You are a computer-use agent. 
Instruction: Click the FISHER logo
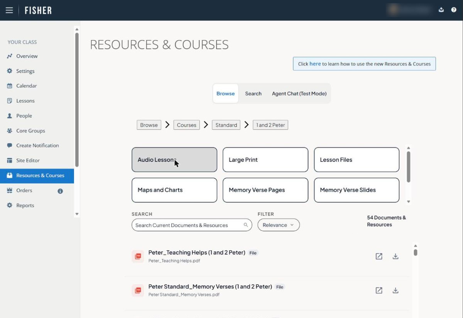38,10
